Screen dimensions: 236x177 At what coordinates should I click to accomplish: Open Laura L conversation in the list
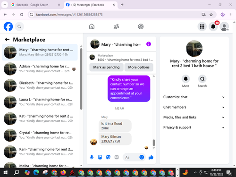tap(40, 102)
